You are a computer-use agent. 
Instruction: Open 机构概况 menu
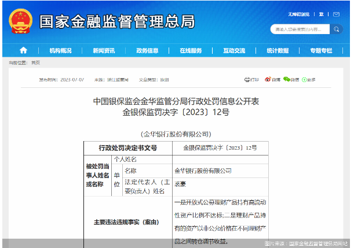tap(60, 51)
